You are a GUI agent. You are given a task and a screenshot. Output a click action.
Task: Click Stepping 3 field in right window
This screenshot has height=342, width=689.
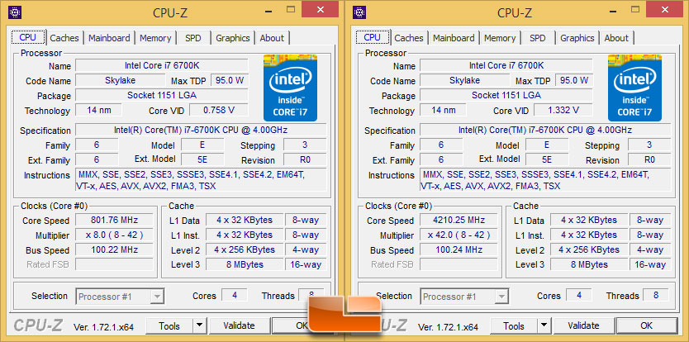[649, 145]
